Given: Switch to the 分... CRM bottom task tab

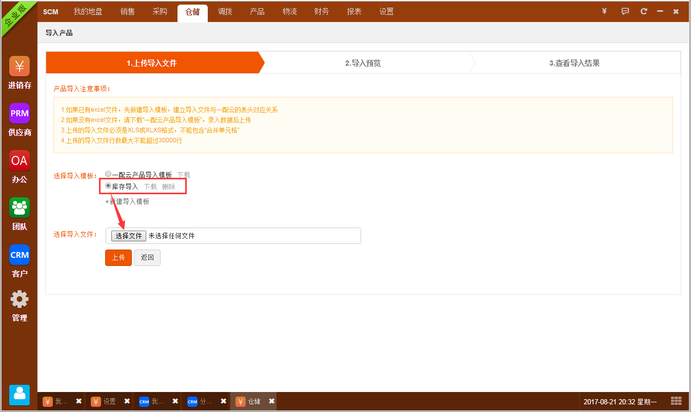Looking at the screenshot, I should pos(201,401).
